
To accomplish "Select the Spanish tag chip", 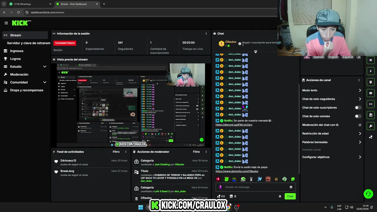I will [x=318, y=57].
